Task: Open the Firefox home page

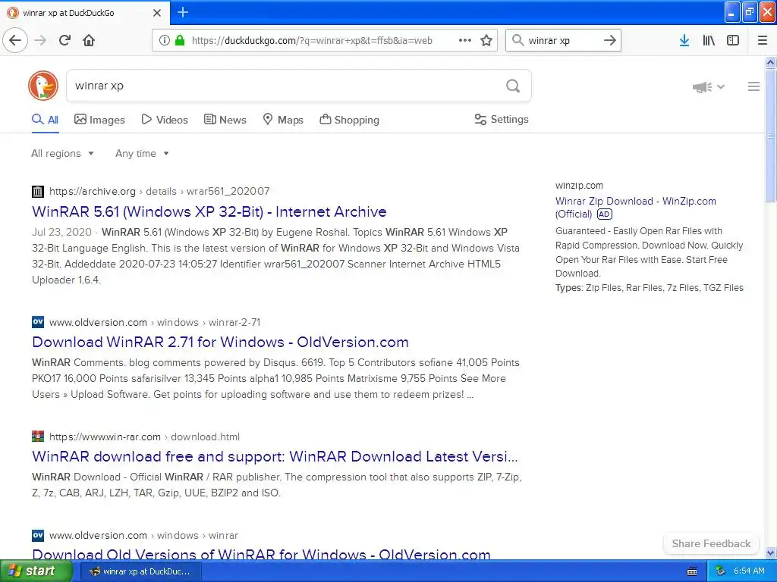Action: [89, 40]
